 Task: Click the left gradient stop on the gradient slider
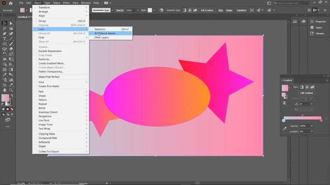[x=284, y=121]
